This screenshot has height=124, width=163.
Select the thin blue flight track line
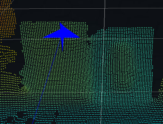[x=47, y=81]
